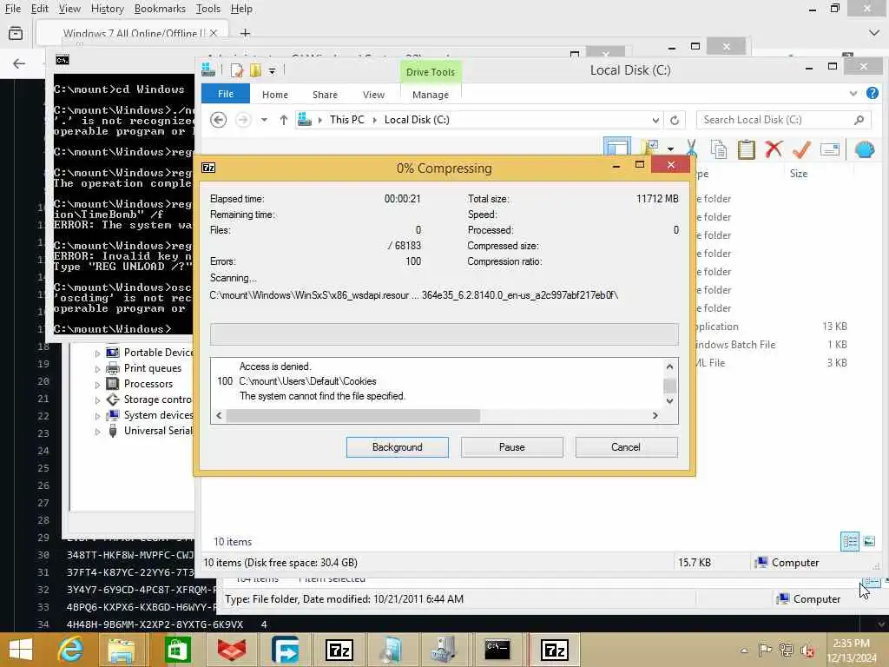Click the taskbar clock showing 2:35 PM

pos(851,650)
